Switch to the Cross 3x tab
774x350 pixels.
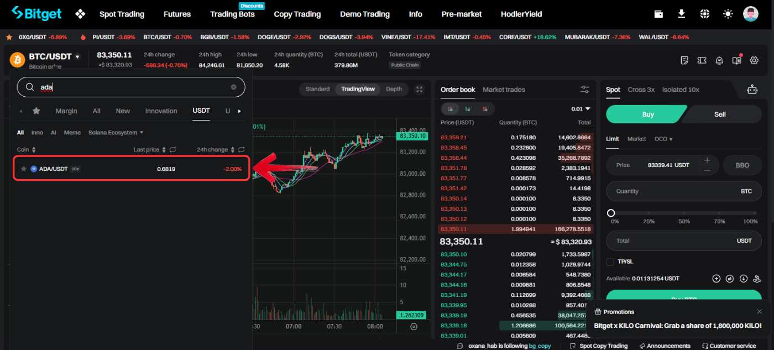641,89
